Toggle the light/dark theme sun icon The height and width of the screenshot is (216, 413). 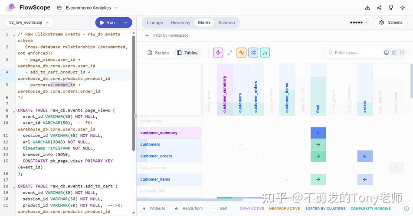(x=403, y=8)
